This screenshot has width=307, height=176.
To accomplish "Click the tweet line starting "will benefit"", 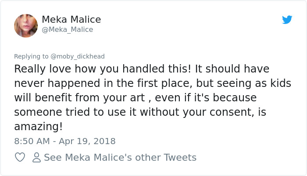I will pos(135,97).
